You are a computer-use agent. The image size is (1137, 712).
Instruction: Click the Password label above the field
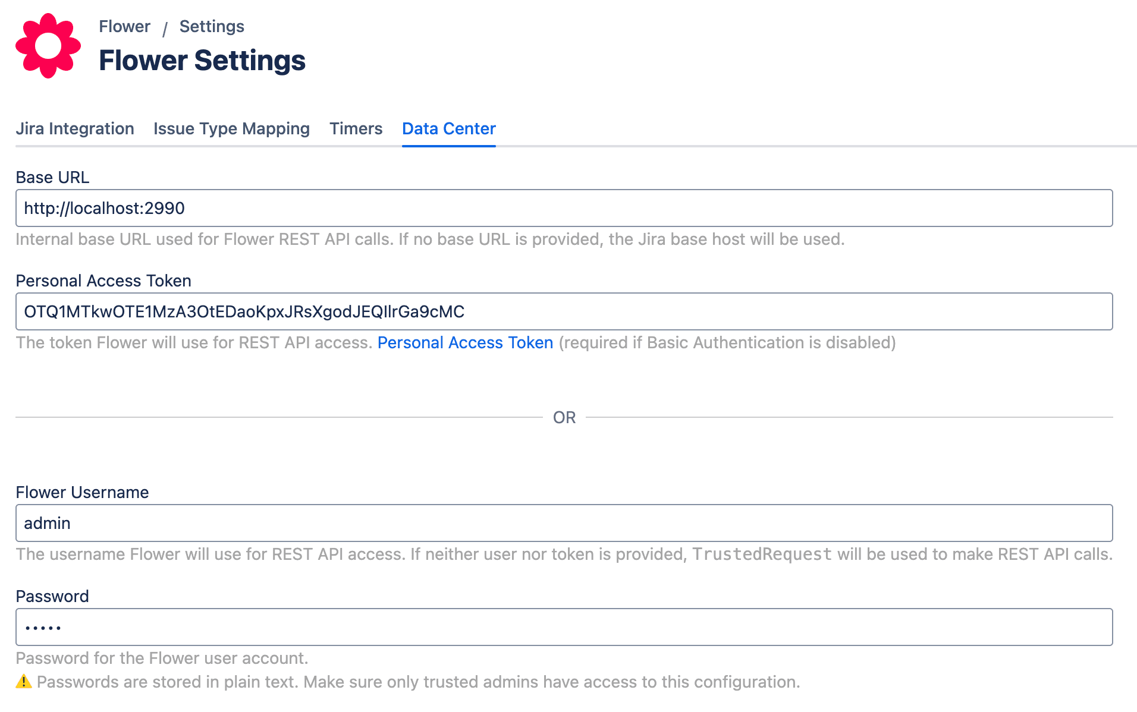(x=52, y=596)
